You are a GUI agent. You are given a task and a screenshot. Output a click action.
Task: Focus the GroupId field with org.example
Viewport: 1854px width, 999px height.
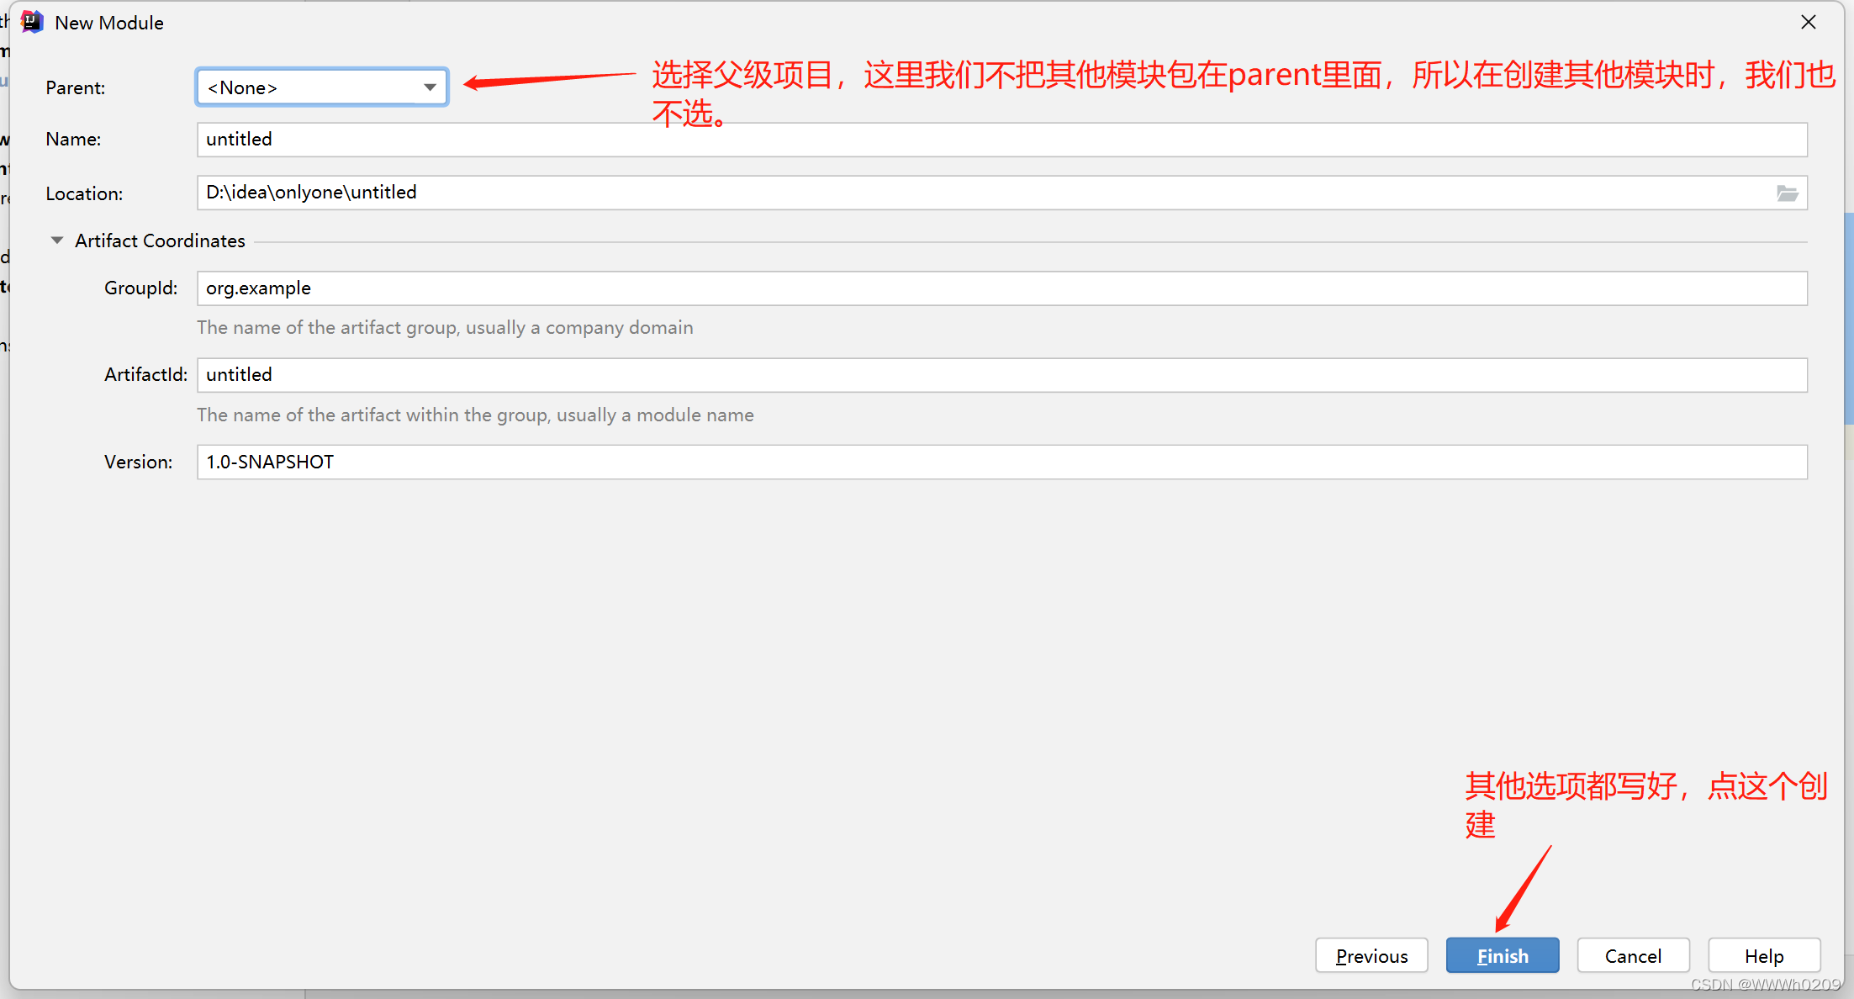1001,288
